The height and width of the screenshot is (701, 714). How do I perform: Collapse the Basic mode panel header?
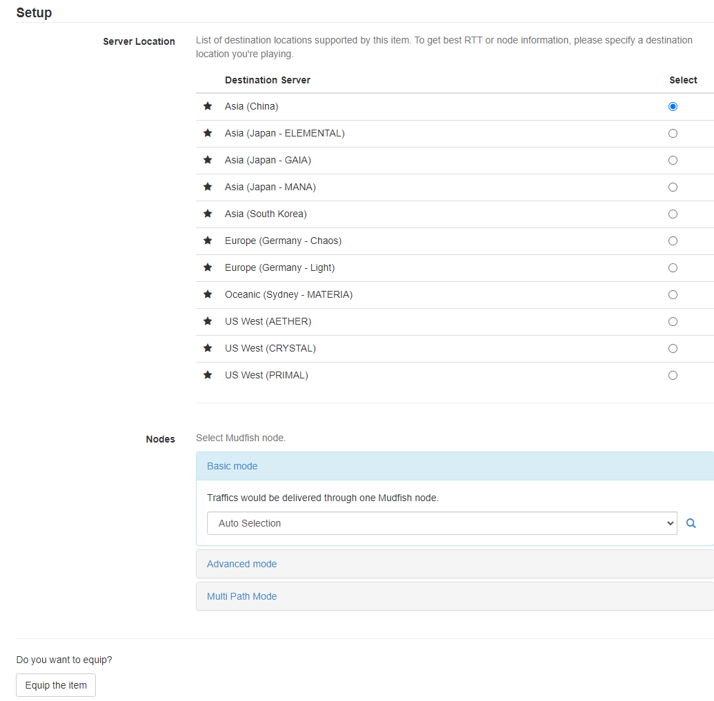pos(232,466)
